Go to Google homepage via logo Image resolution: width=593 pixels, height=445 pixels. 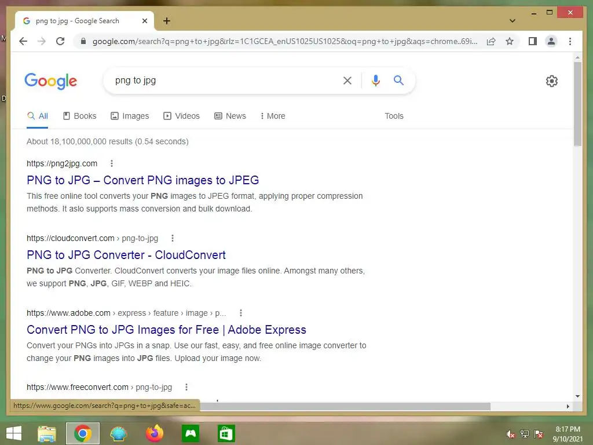tap(51, 81)
